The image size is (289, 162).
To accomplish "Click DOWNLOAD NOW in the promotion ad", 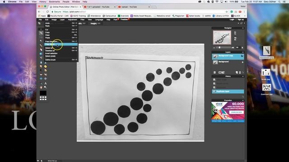I will pos(236,112).
